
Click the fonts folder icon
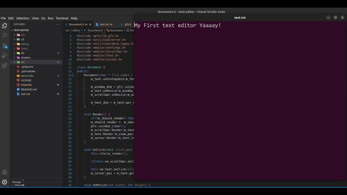click(x=18, y=48)
